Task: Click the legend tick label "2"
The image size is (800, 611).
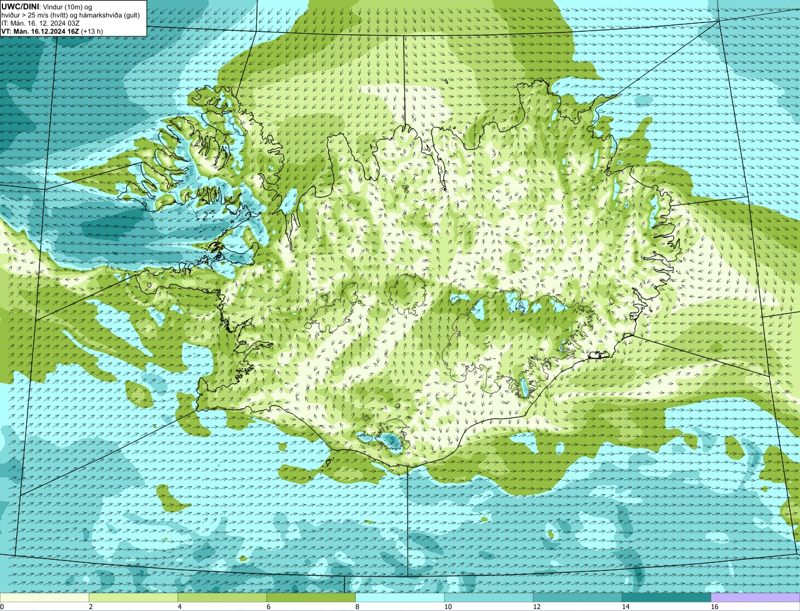Action: tap(91, 607)
